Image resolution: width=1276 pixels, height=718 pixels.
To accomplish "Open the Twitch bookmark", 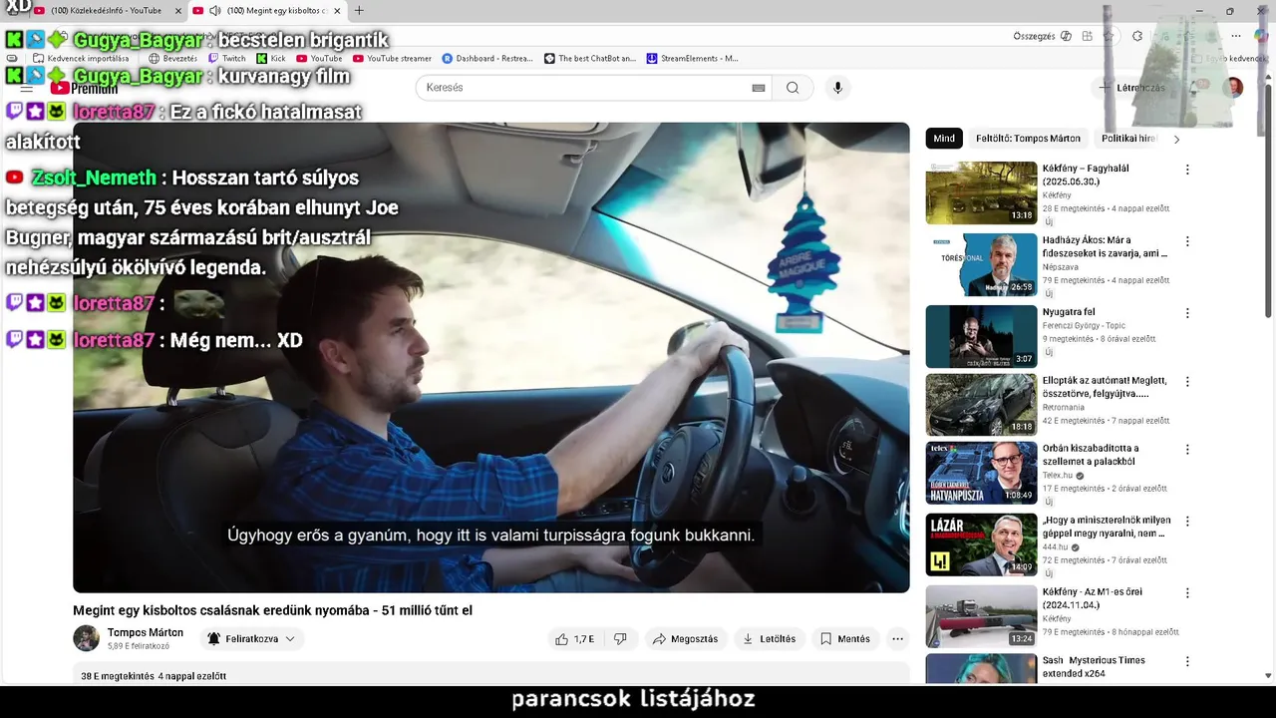I will pos(227,59).
